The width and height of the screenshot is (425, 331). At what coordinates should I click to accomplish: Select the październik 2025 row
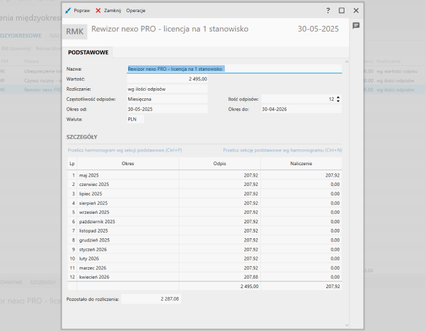[205, 221]
